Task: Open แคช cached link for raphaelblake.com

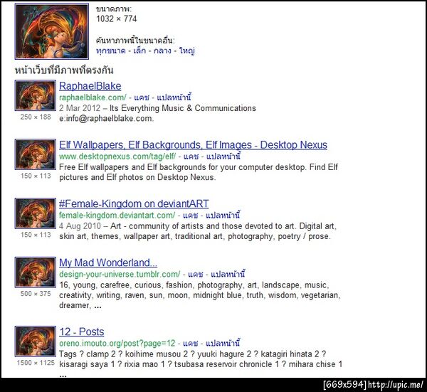Action: [142, 97]
